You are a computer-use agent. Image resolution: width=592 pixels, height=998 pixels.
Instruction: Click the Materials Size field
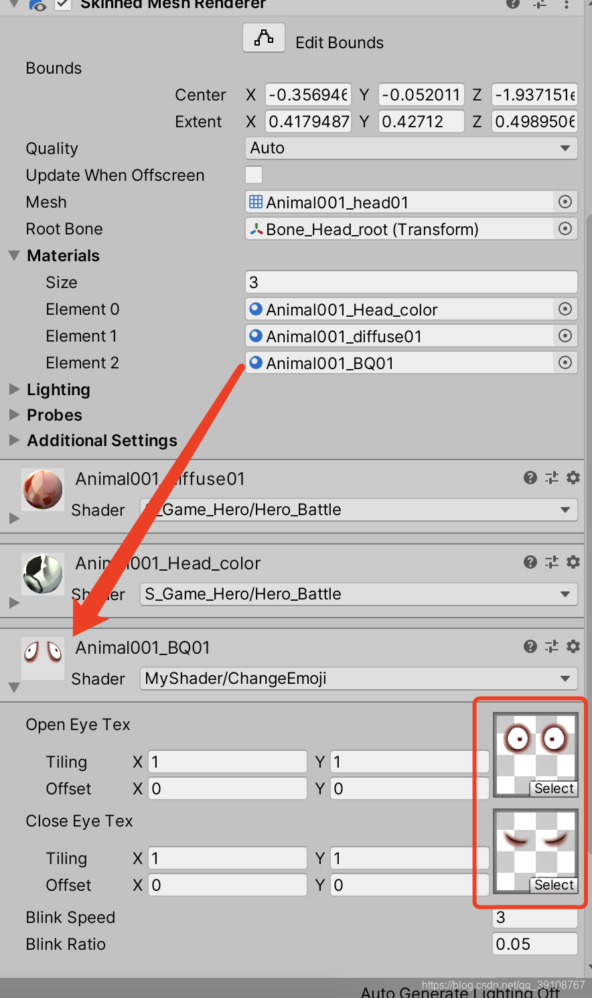click(411, 282)
